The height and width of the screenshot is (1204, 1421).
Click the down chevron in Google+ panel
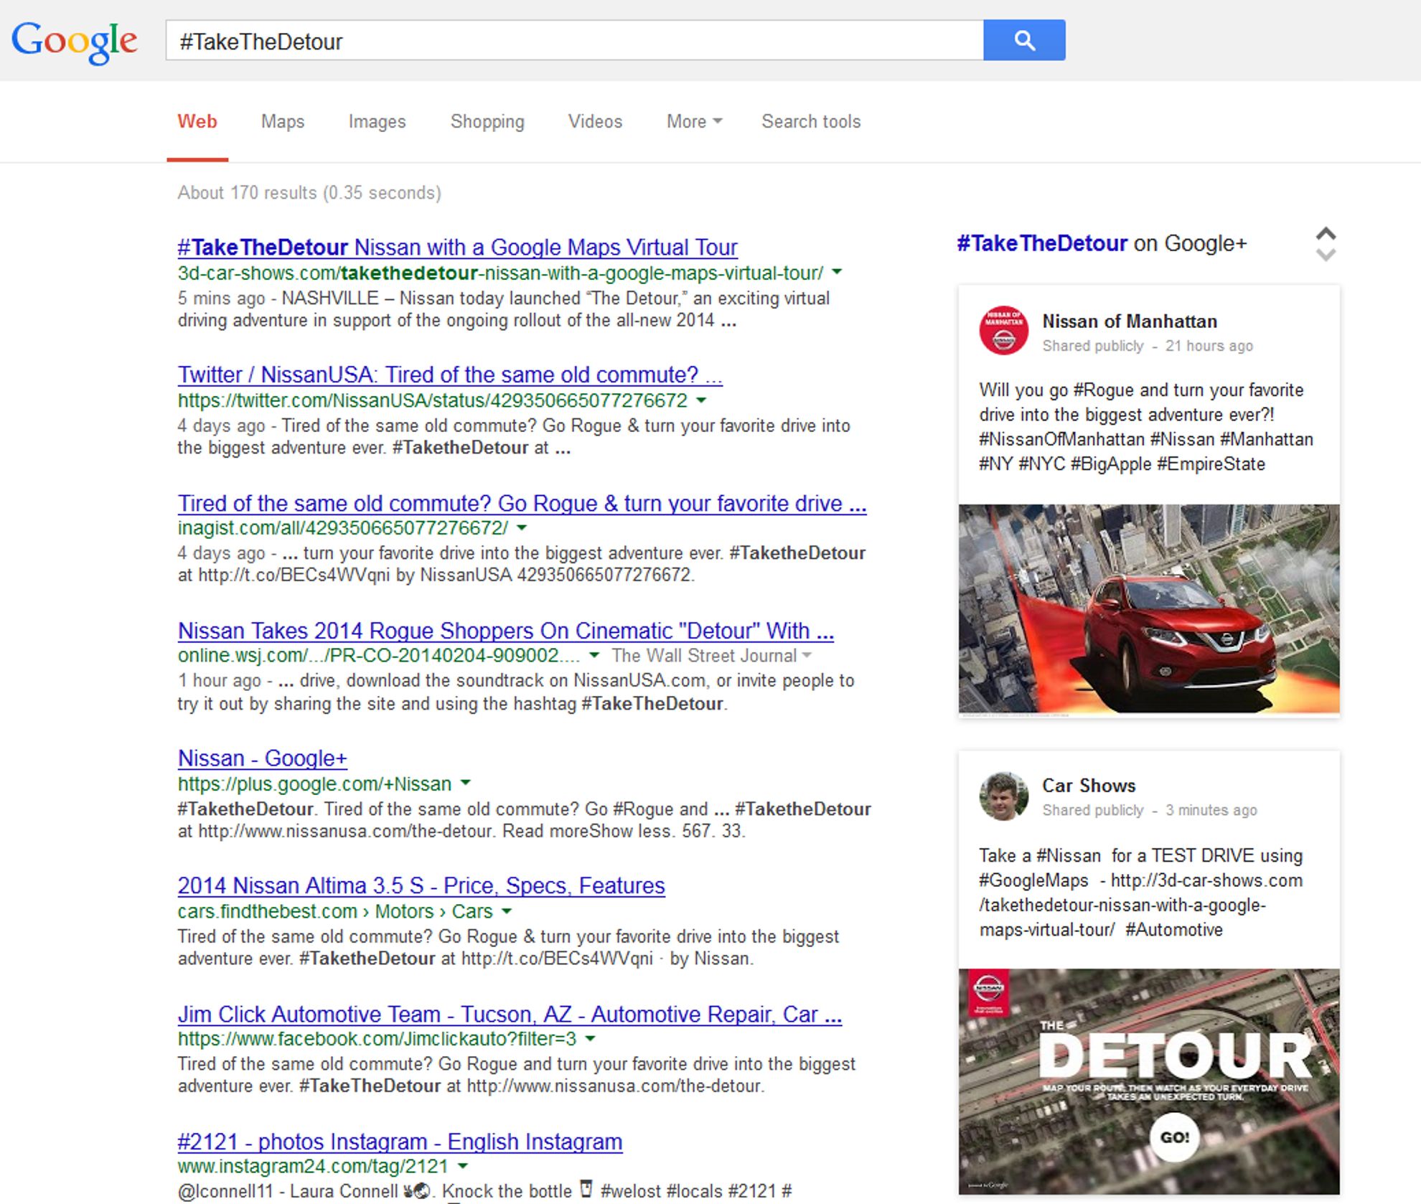1326,254
